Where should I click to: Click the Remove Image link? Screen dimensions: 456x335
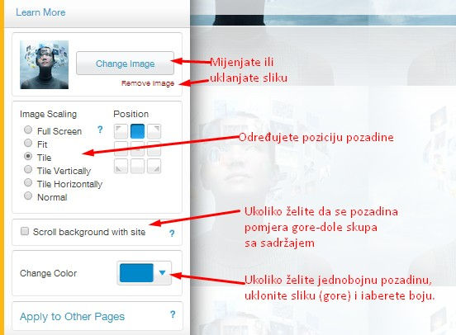click(148, 83)
